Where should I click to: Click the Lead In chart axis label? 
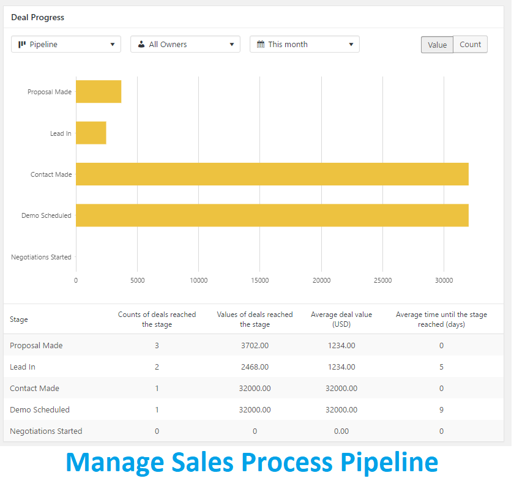point(61,133)
